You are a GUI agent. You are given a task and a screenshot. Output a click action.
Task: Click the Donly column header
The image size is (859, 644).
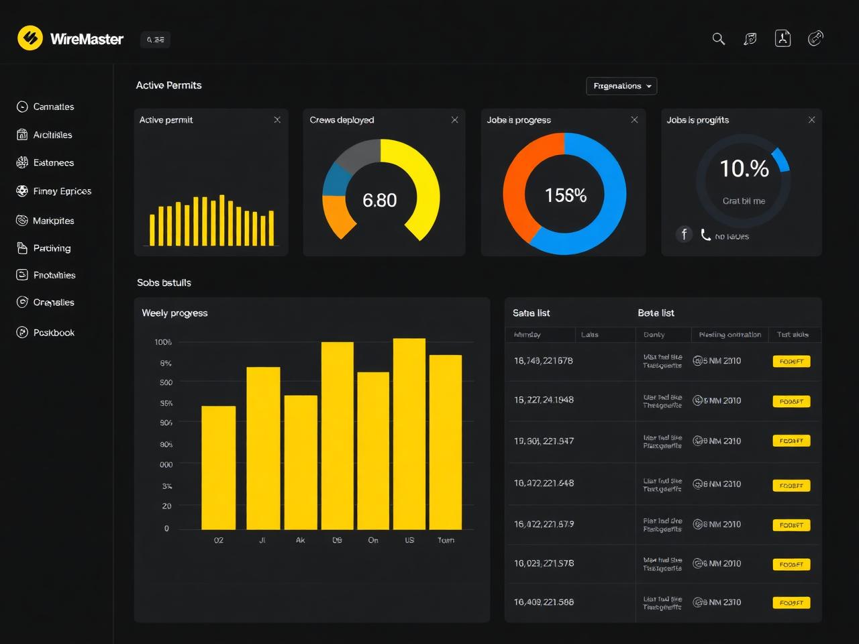click(x=654, y=334)
